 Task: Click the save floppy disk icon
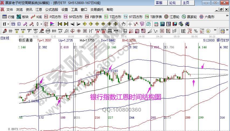point(175,24)
